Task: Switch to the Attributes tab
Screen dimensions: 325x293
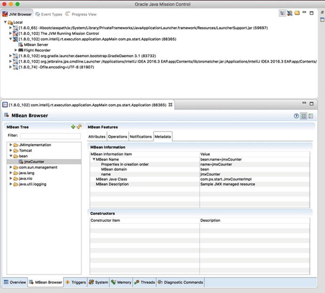Action: [x=97, y=137]
